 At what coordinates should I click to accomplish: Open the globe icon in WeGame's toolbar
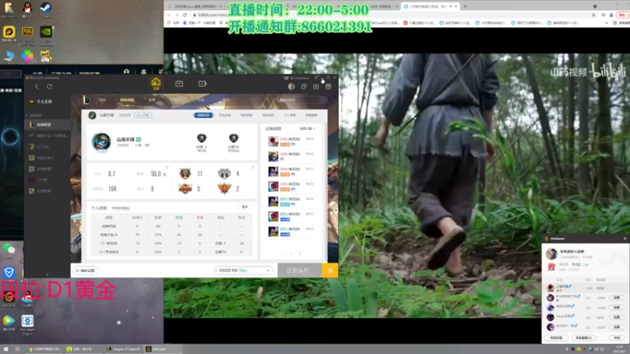point(291,87)
